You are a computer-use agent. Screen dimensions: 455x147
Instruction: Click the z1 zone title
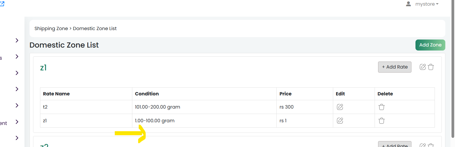pos(43,67)
